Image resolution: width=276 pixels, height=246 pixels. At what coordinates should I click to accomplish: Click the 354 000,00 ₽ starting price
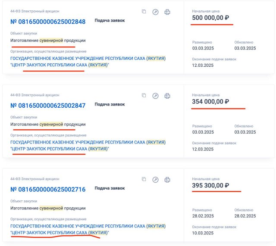210,102
